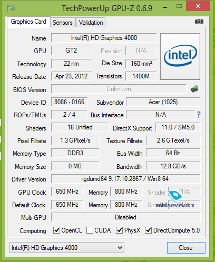The height and width of the screenshot is (262, 215).
Task: Click the Name field Intel(R) HD Graphics 4000
Action: point(104,38)
